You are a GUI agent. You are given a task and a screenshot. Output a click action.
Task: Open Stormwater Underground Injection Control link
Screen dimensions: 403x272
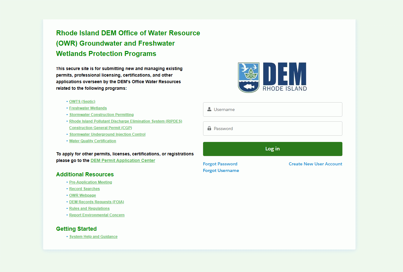tap(107, 134)
